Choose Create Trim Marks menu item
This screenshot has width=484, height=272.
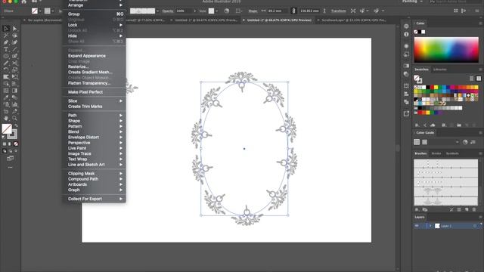click(94, 107)
